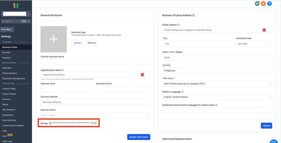Image resolution: width=281 pixels, height=143 pixels.
Task: Click the Business Email field
Action: click(x=68, y=89)
